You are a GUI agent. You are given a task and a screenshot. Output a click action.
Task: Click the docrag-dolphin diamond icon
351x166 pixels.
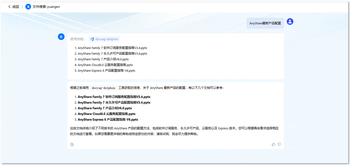[92, 39]
